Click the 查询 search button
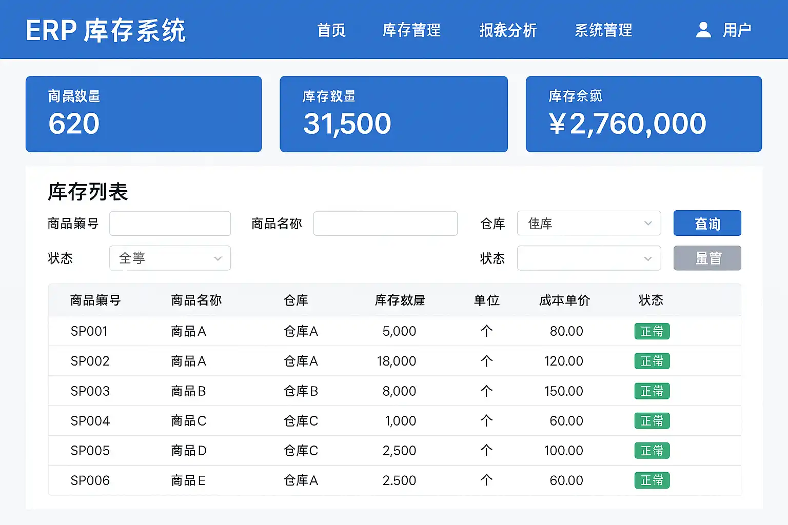Viewport: 788px width, 525px height. 707,224
